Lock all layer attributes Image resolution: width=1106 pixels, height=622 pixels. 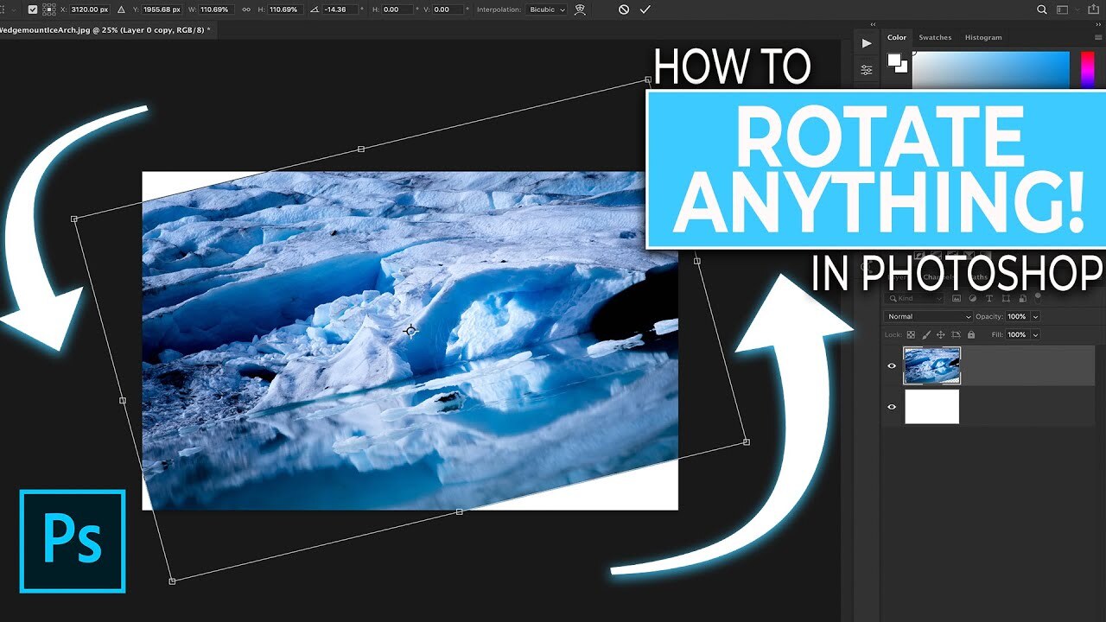click(971, 334)
